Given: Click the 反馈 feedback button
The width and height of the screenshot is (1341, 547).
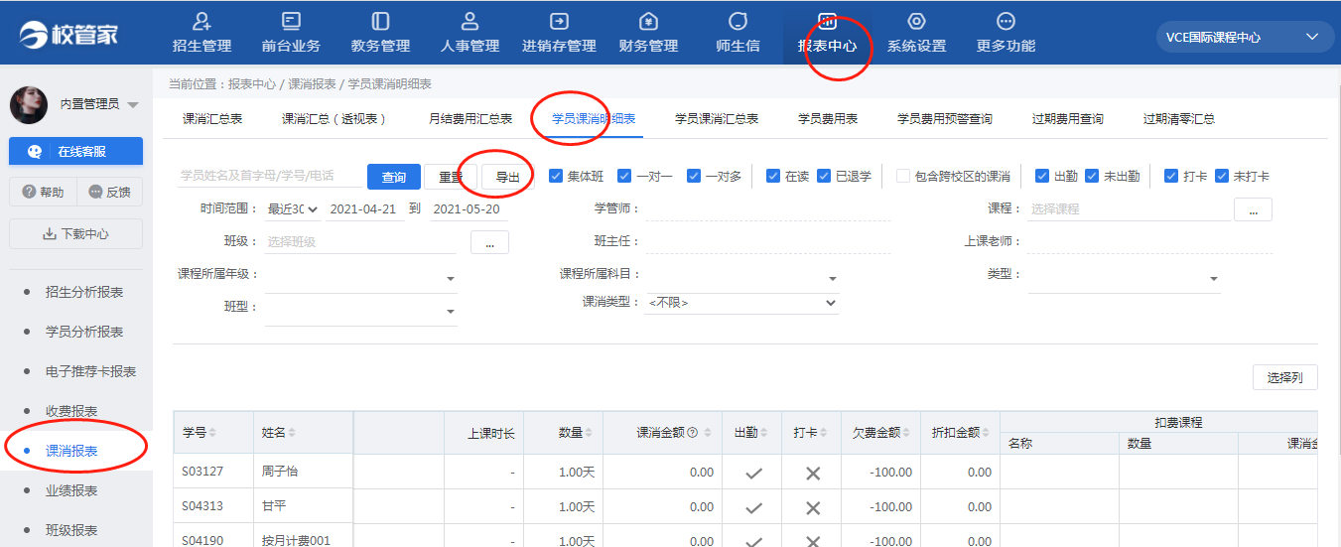Looking at the screenshot, I should [110, 193].
